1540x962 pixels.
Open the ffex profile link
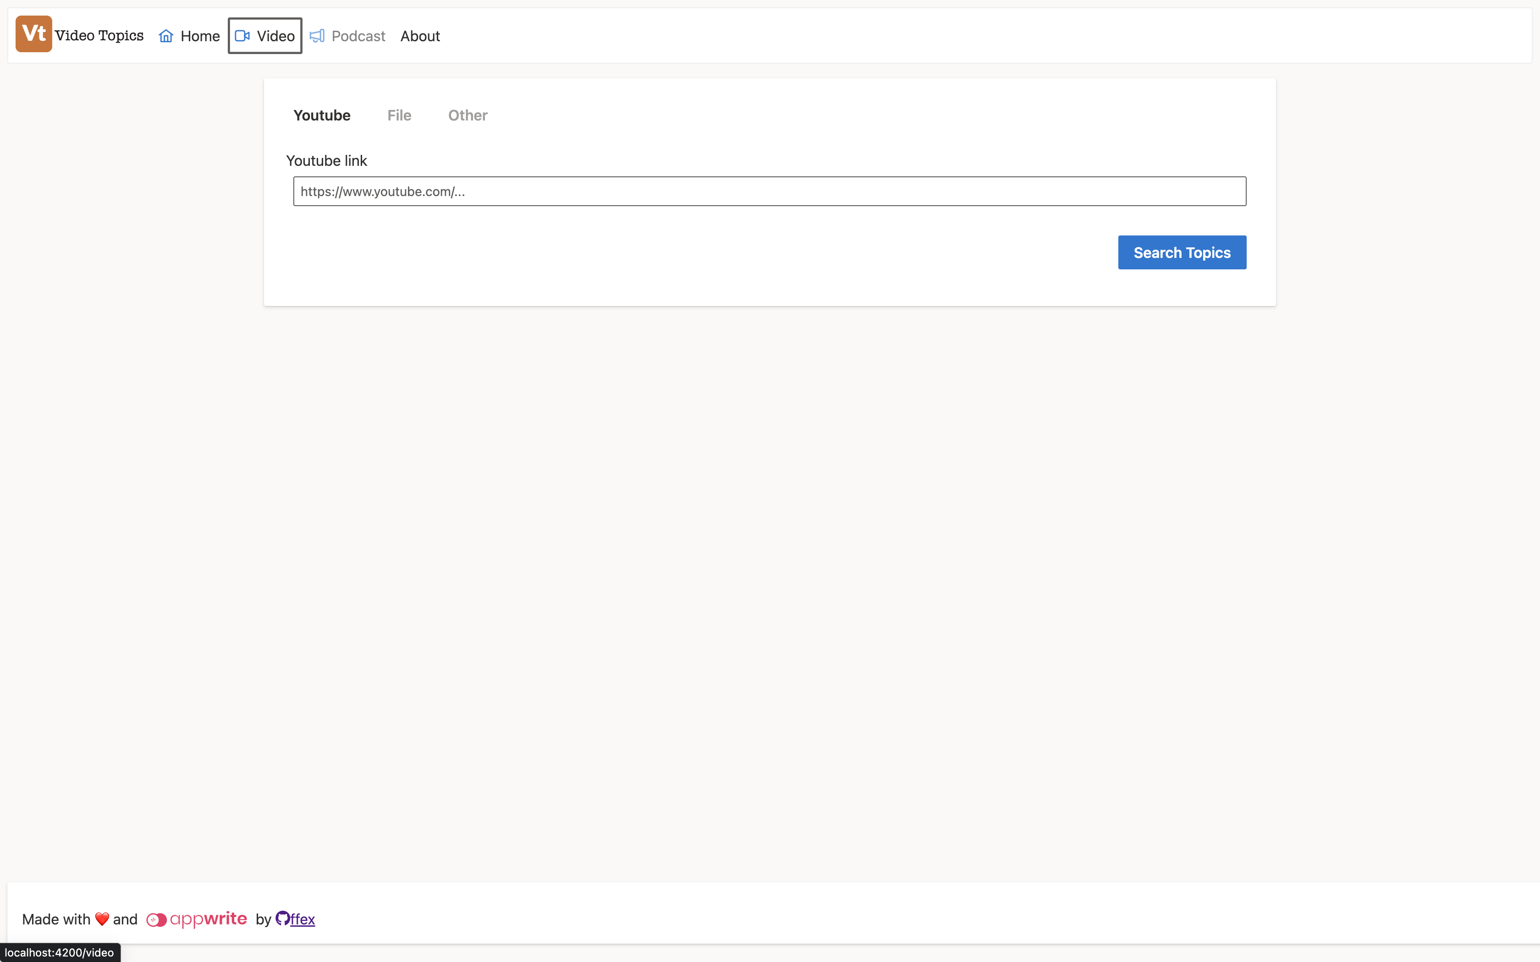(303, 919)
